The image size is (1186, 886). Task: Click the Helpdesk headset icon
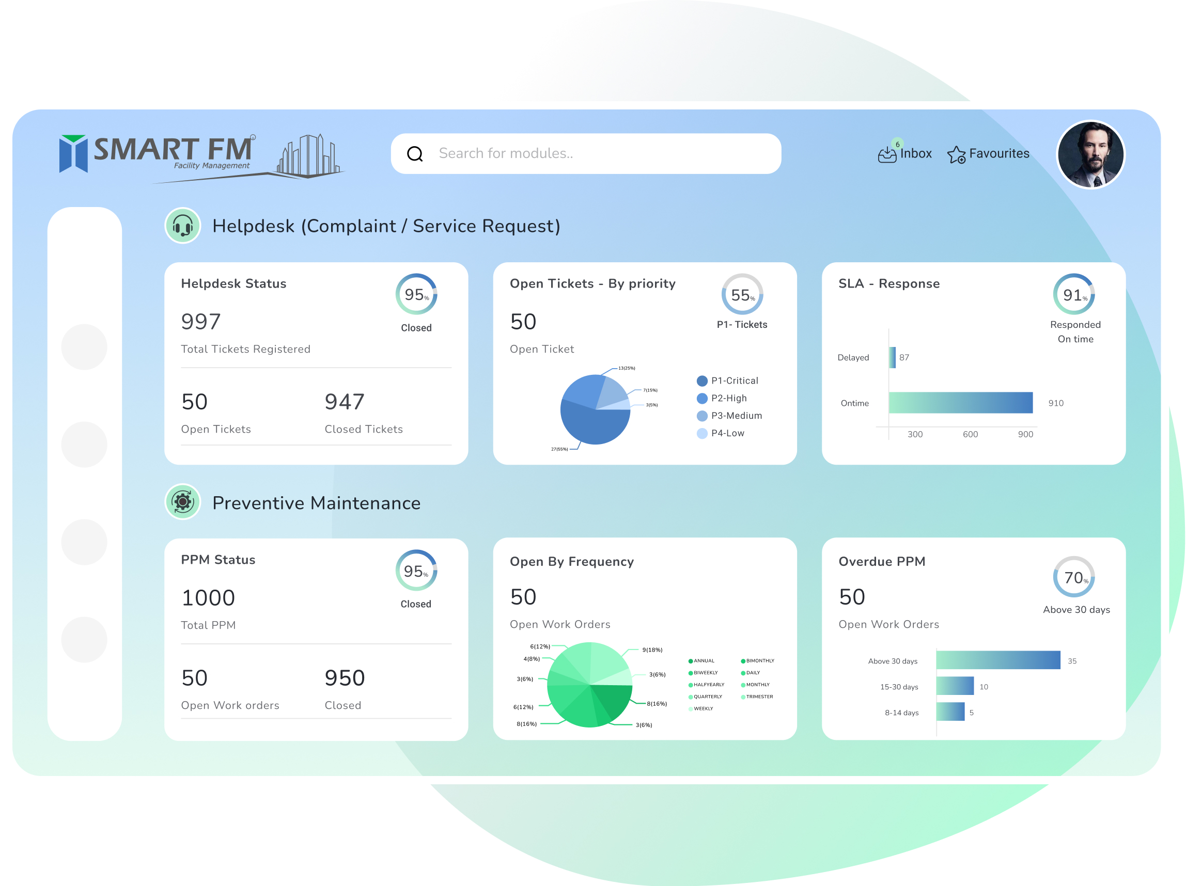click(x=182, y=226)
